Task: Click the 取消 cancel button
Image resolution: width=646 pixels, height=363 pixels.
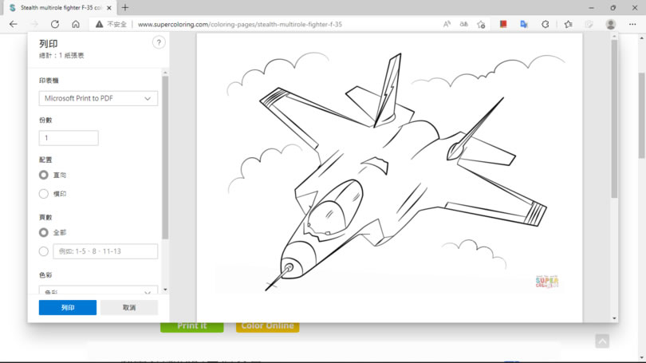Action: 129,307
